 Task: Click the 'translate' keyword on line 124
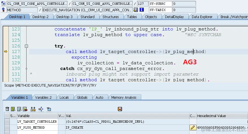pos(67,35)
